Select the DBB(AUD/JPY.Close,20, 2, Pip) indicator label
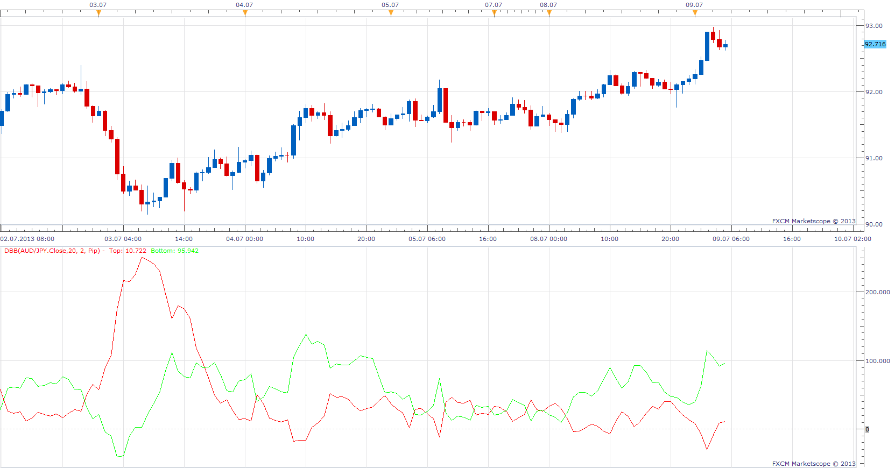 pos(52,251)
